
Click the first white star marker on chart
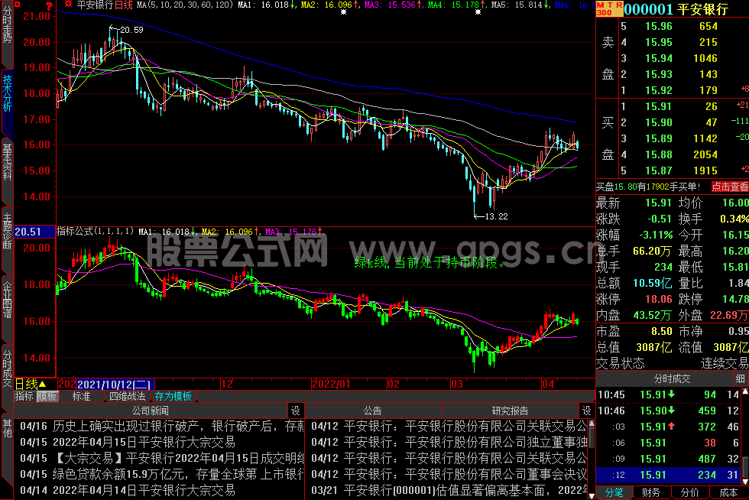343,12
